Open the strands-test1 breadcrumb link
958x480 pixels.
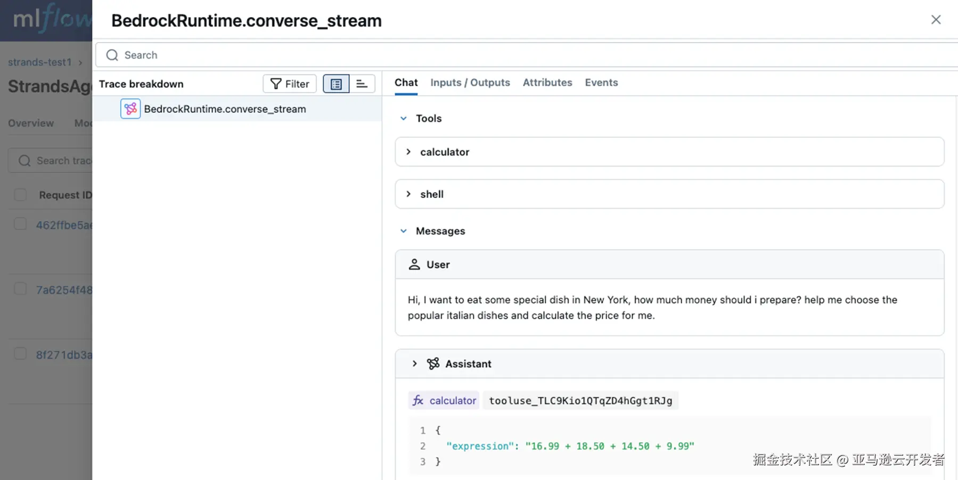40,62
